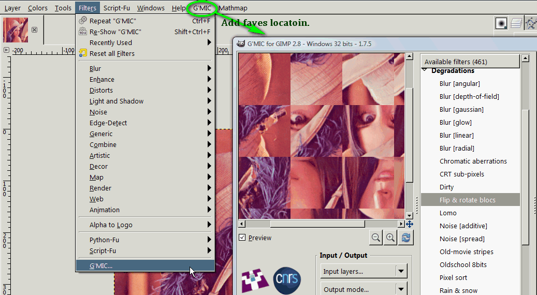
Task: Click the zoom out magnifier in G'MIC preview
Action: (376, 238)
